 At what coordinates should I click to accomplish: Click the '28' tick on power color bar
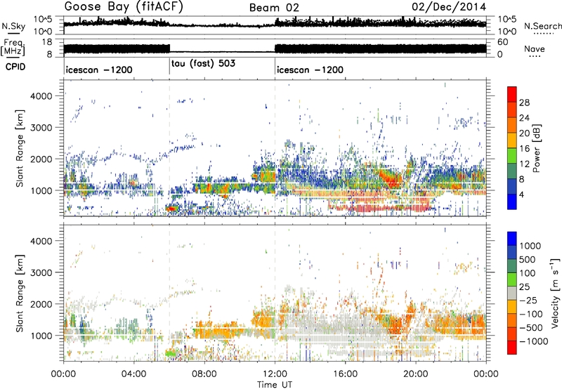click(x=524, y=103)
